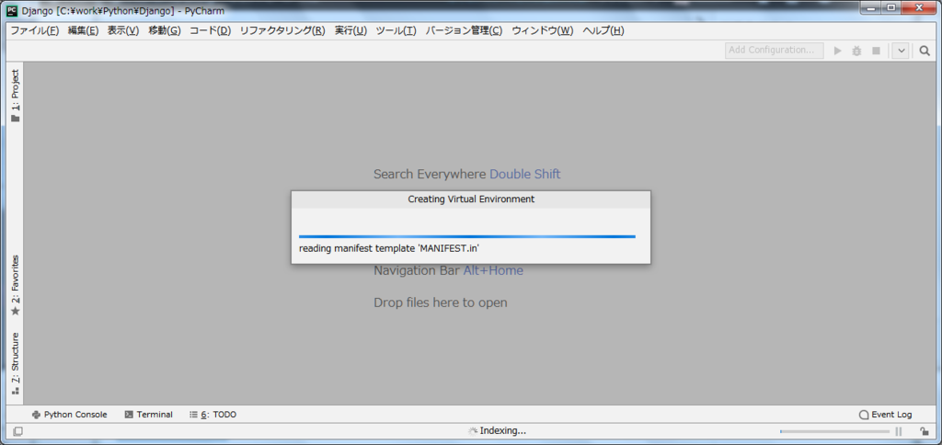Open the 6: TODO tool window

click(213, 415)
